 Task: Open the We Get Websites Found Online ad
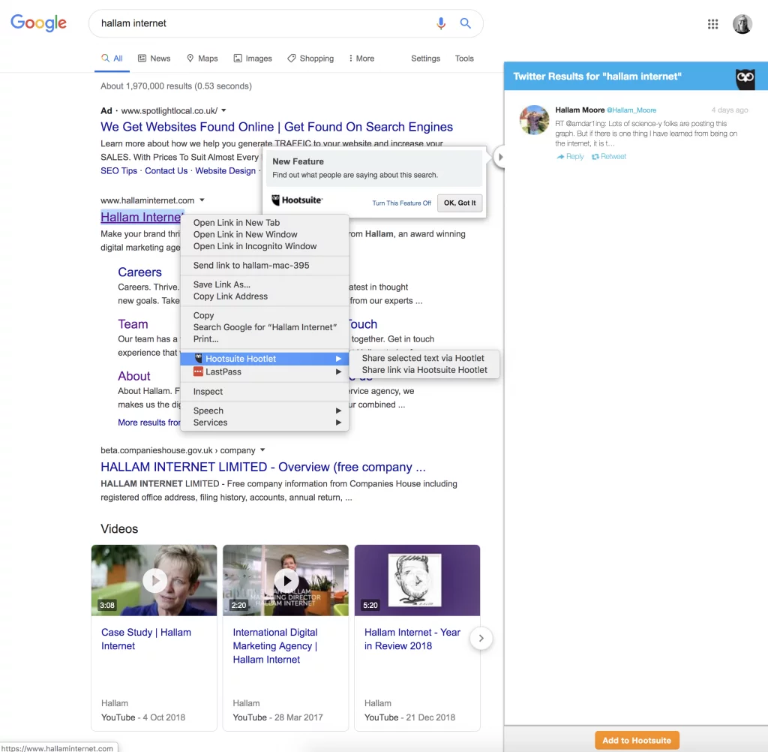click(x=277, y=127)
